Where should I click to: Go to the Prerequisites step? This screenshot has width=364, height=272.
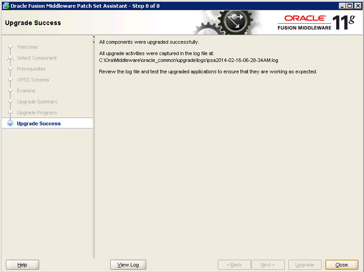pyautogui.click(x=31, y=69)
